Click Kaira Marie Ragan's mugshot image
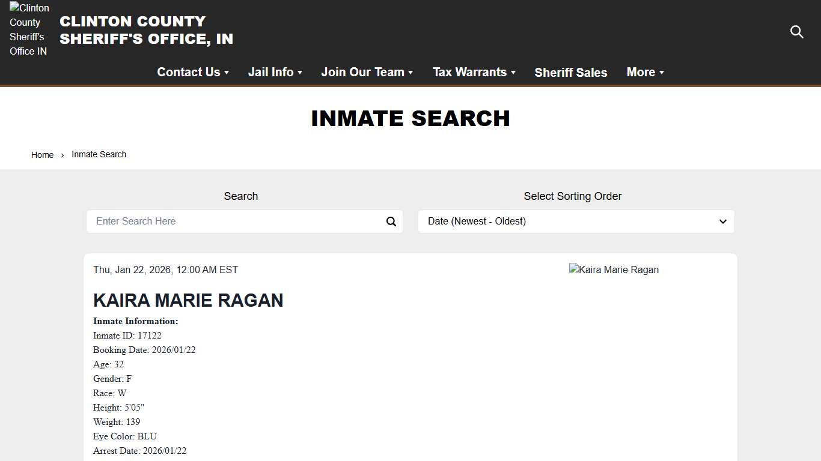Viewport: 821px width, 461px height. [614, 270]
